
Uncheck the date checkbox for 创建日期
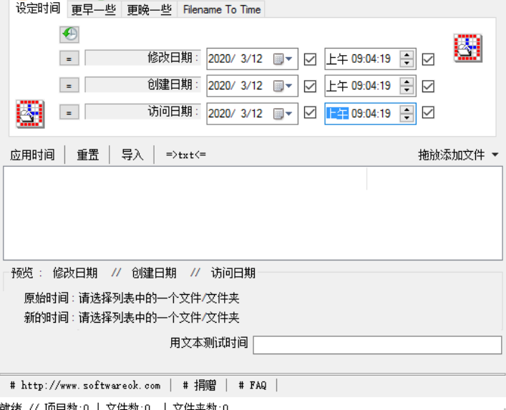click(x=310, y=86)
